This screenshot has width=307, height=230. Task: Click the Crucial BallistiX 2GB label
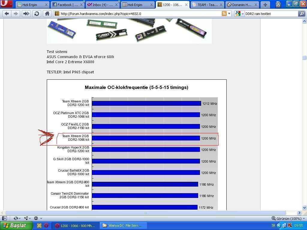73,172
